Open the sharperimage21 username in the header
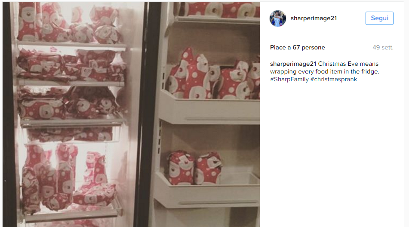 pos(314,18)
